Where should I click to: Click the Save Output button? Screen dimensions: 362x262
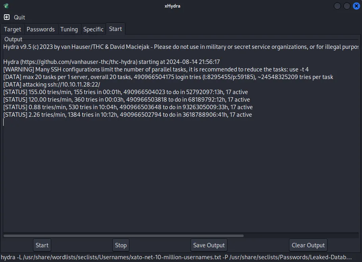[209, 245]
